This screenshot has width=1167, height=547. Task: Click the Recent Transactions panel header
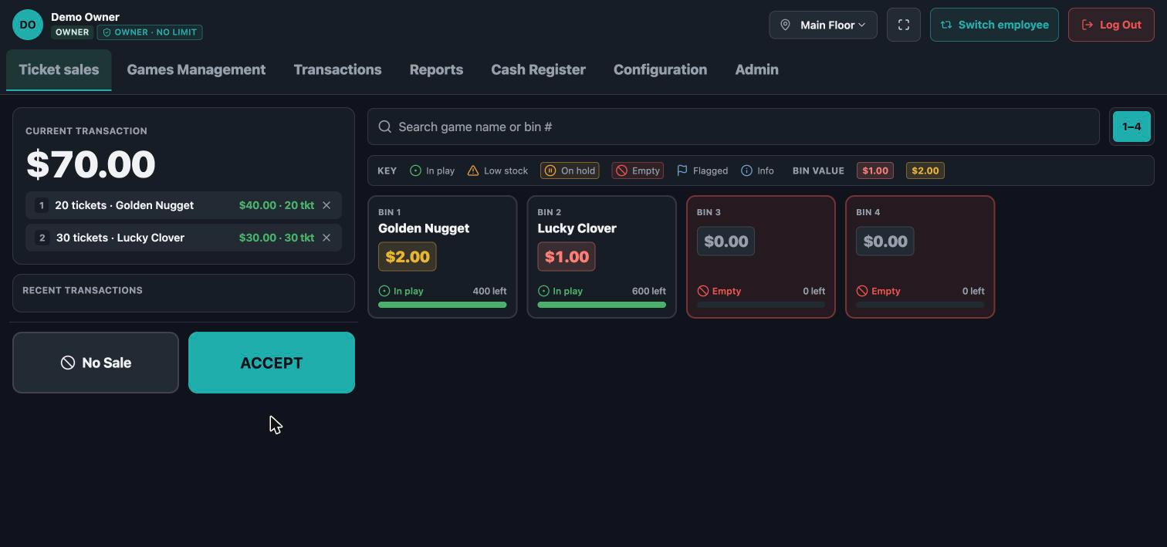click(x=83, y=290)
